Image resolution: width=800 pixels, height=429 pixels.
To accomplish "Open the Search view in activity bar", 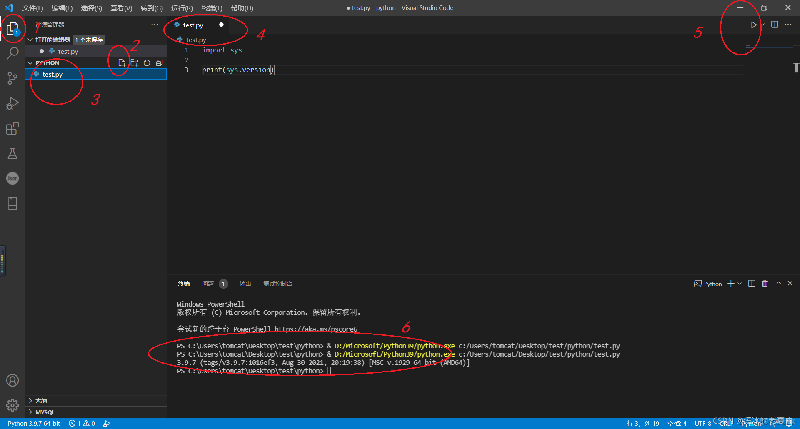I will pos(12,53).
